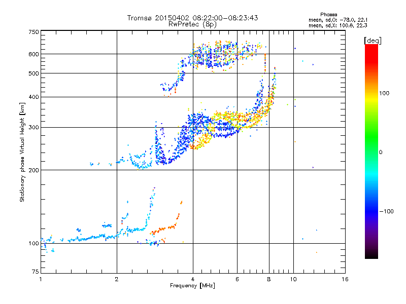Click the colorbar tick label '100'
Viewport: 406px width, 304px height.
tap(384, 93)
